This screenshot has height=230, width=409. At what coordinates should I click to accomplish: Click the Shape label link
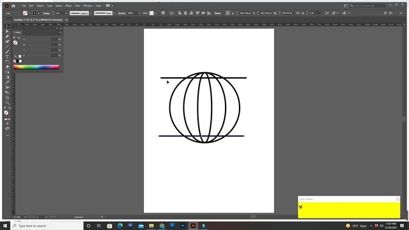pyautogui.click(x=217, y=13)
